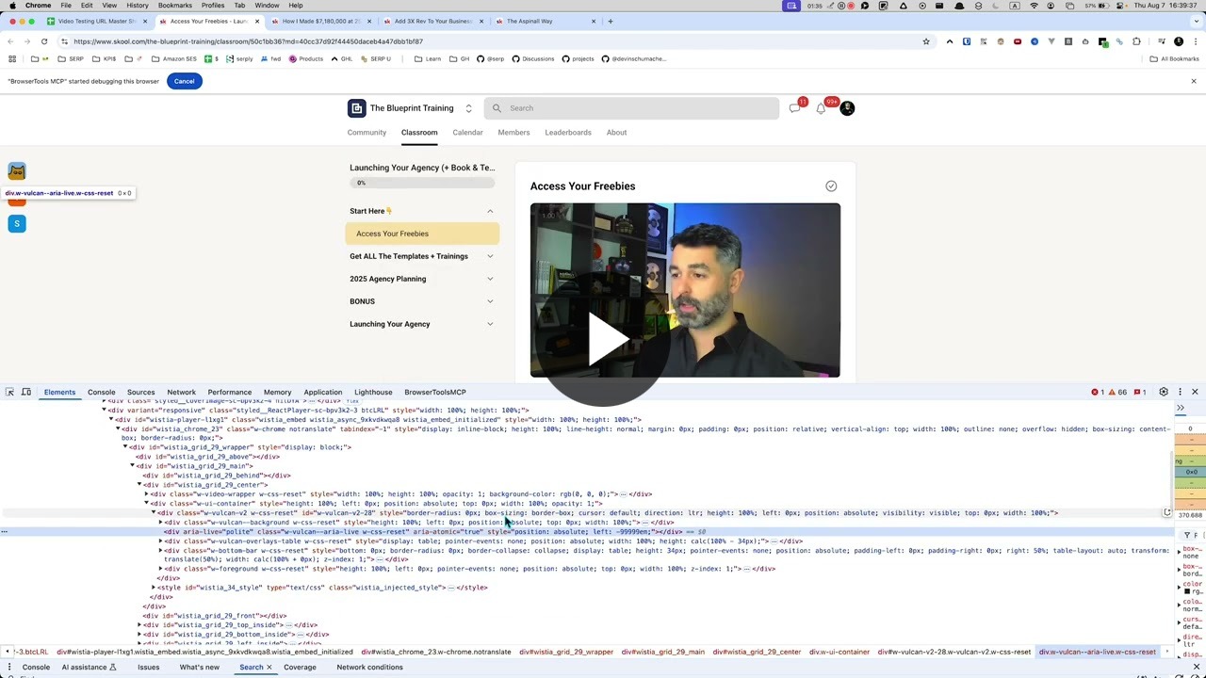Open the Calendar tab

[467, 133]
